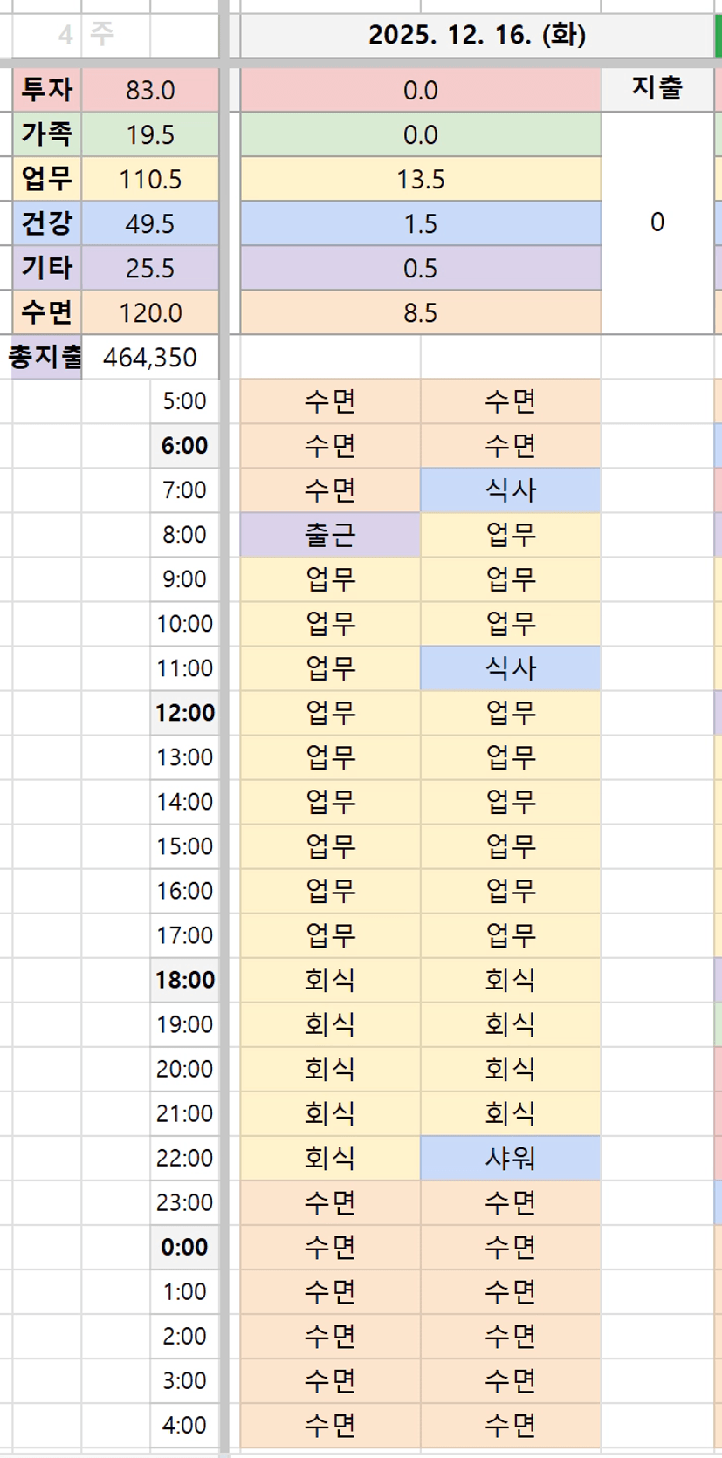Select the 업무 weekly total 110.5
This screenshot has height=1458, width=722.
pyautogui.click(x=150, y=180)
